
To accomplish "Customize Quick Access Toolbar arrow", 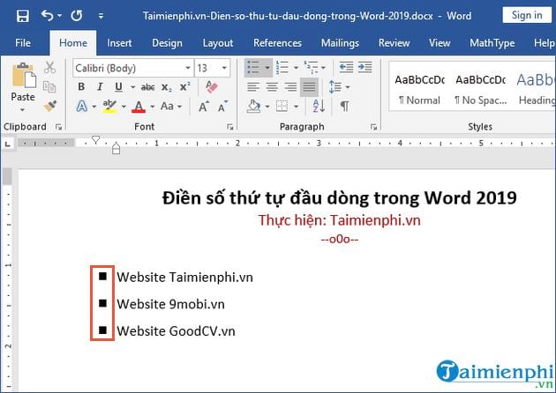I will pyautogui.click(x=101, y=16).
